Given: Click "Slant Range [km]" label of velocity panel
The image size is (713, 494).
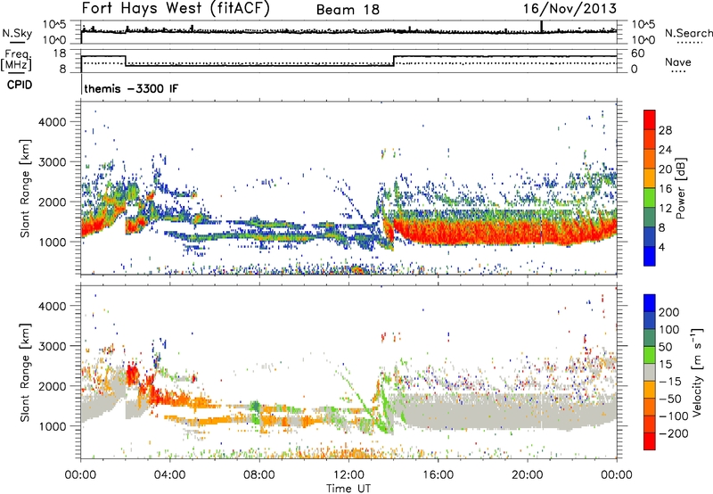Looking at the screenshot, I should coord(25,372).
